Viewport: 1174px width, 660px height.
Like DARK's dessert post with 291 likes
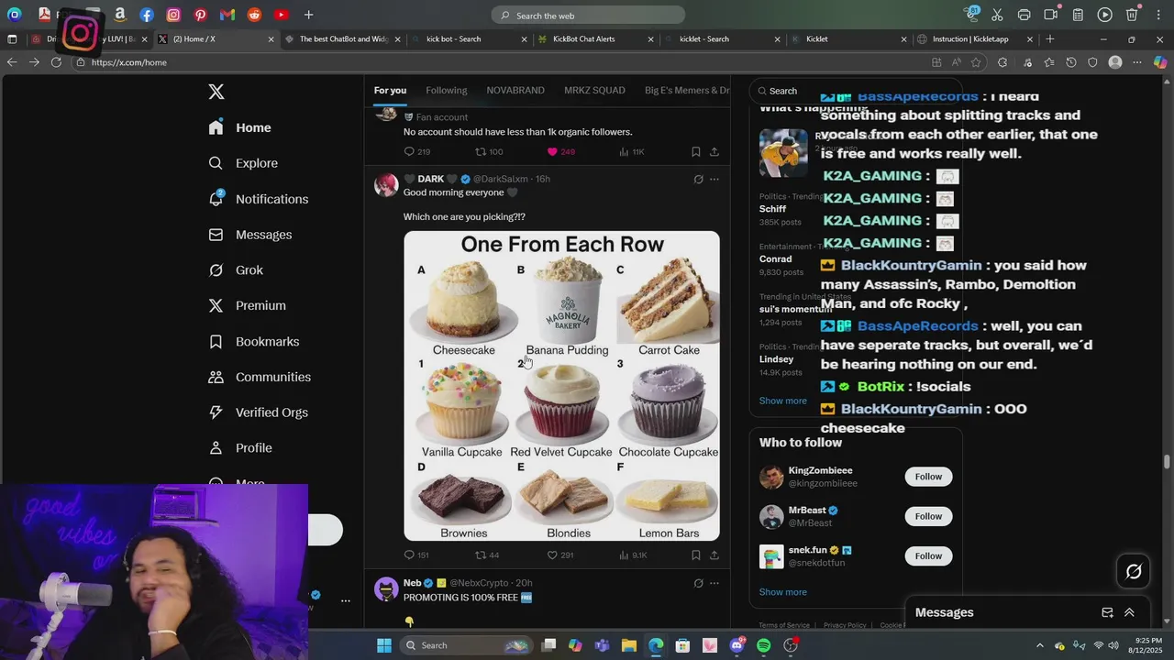click(x=560, y=555)
